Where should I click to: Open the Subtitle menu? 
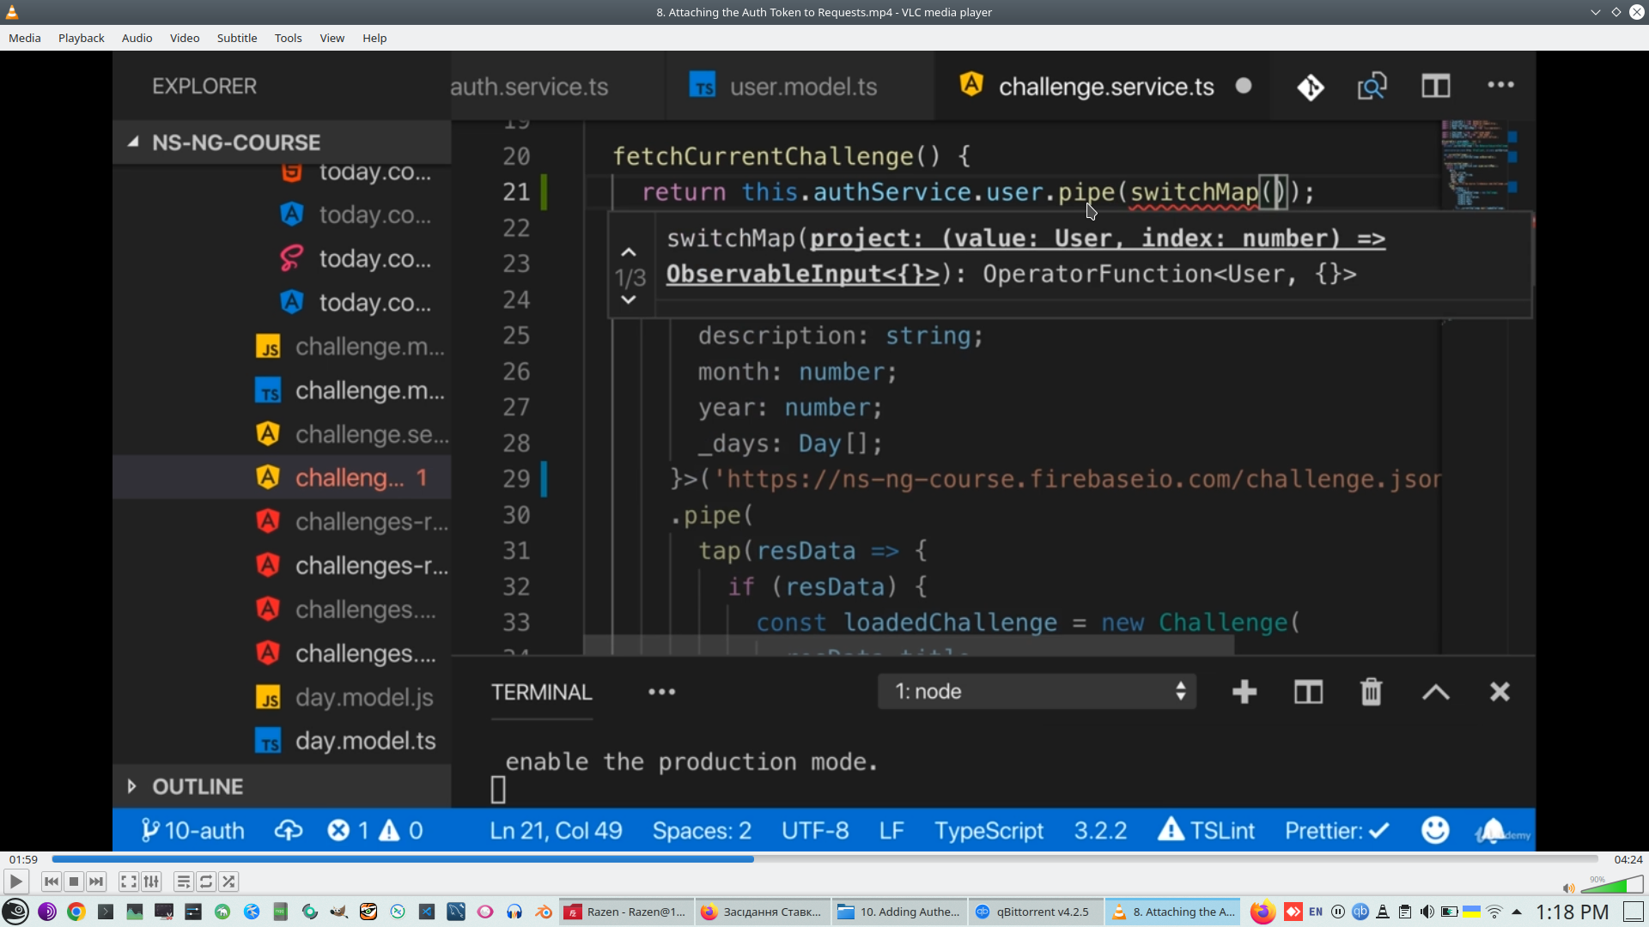click(x=236, y=38)
